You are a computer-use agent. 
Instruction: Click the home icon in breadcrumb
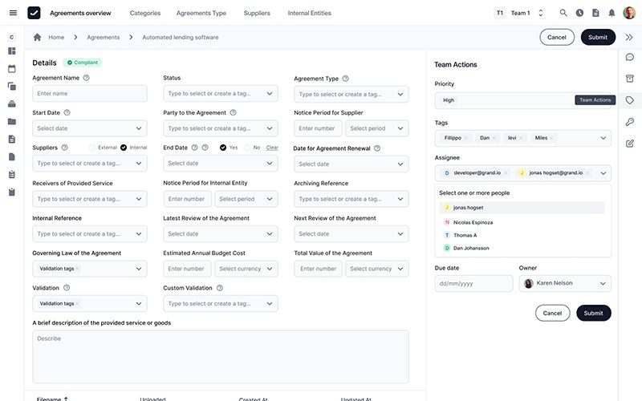click(37, 37)
